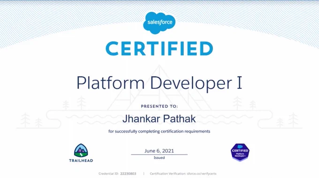Click the CERTIFIED heading text
Viewport: 319px width, 178px height.
[159, 49]
